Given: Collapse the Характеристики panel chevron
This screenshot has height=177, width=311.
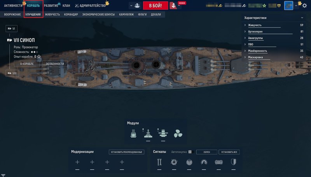Looking at the screenshot, I should [302, 18].
